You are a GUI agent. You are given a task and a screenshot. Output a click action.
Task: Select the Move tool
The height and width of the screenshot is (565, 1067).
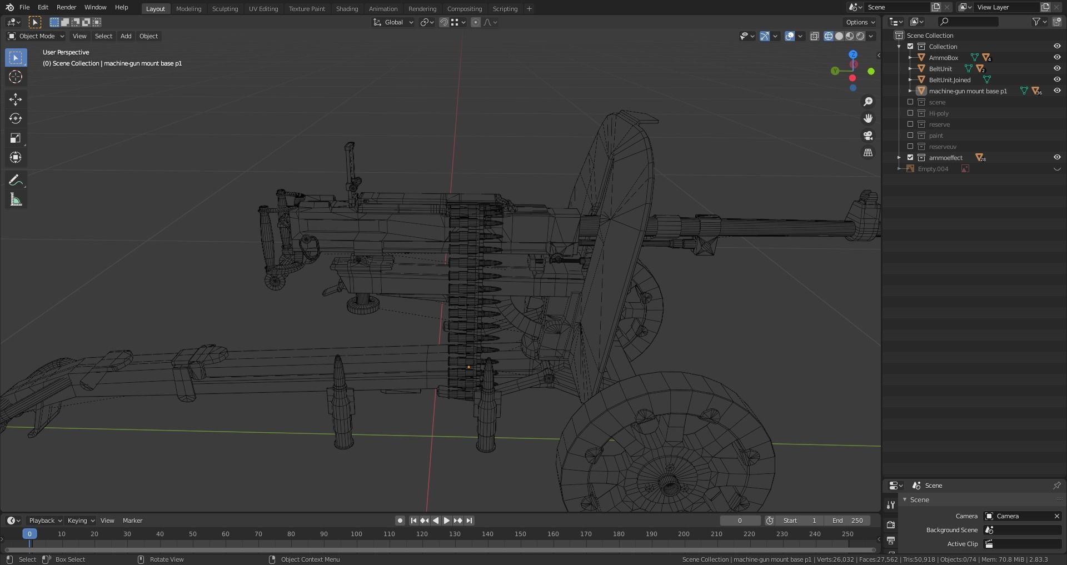pyautogui.click(x=16, y=99)
